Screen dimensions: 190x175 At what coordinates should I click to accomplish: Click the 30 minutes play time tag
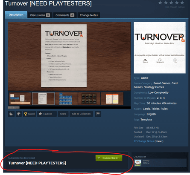[154, 103]
